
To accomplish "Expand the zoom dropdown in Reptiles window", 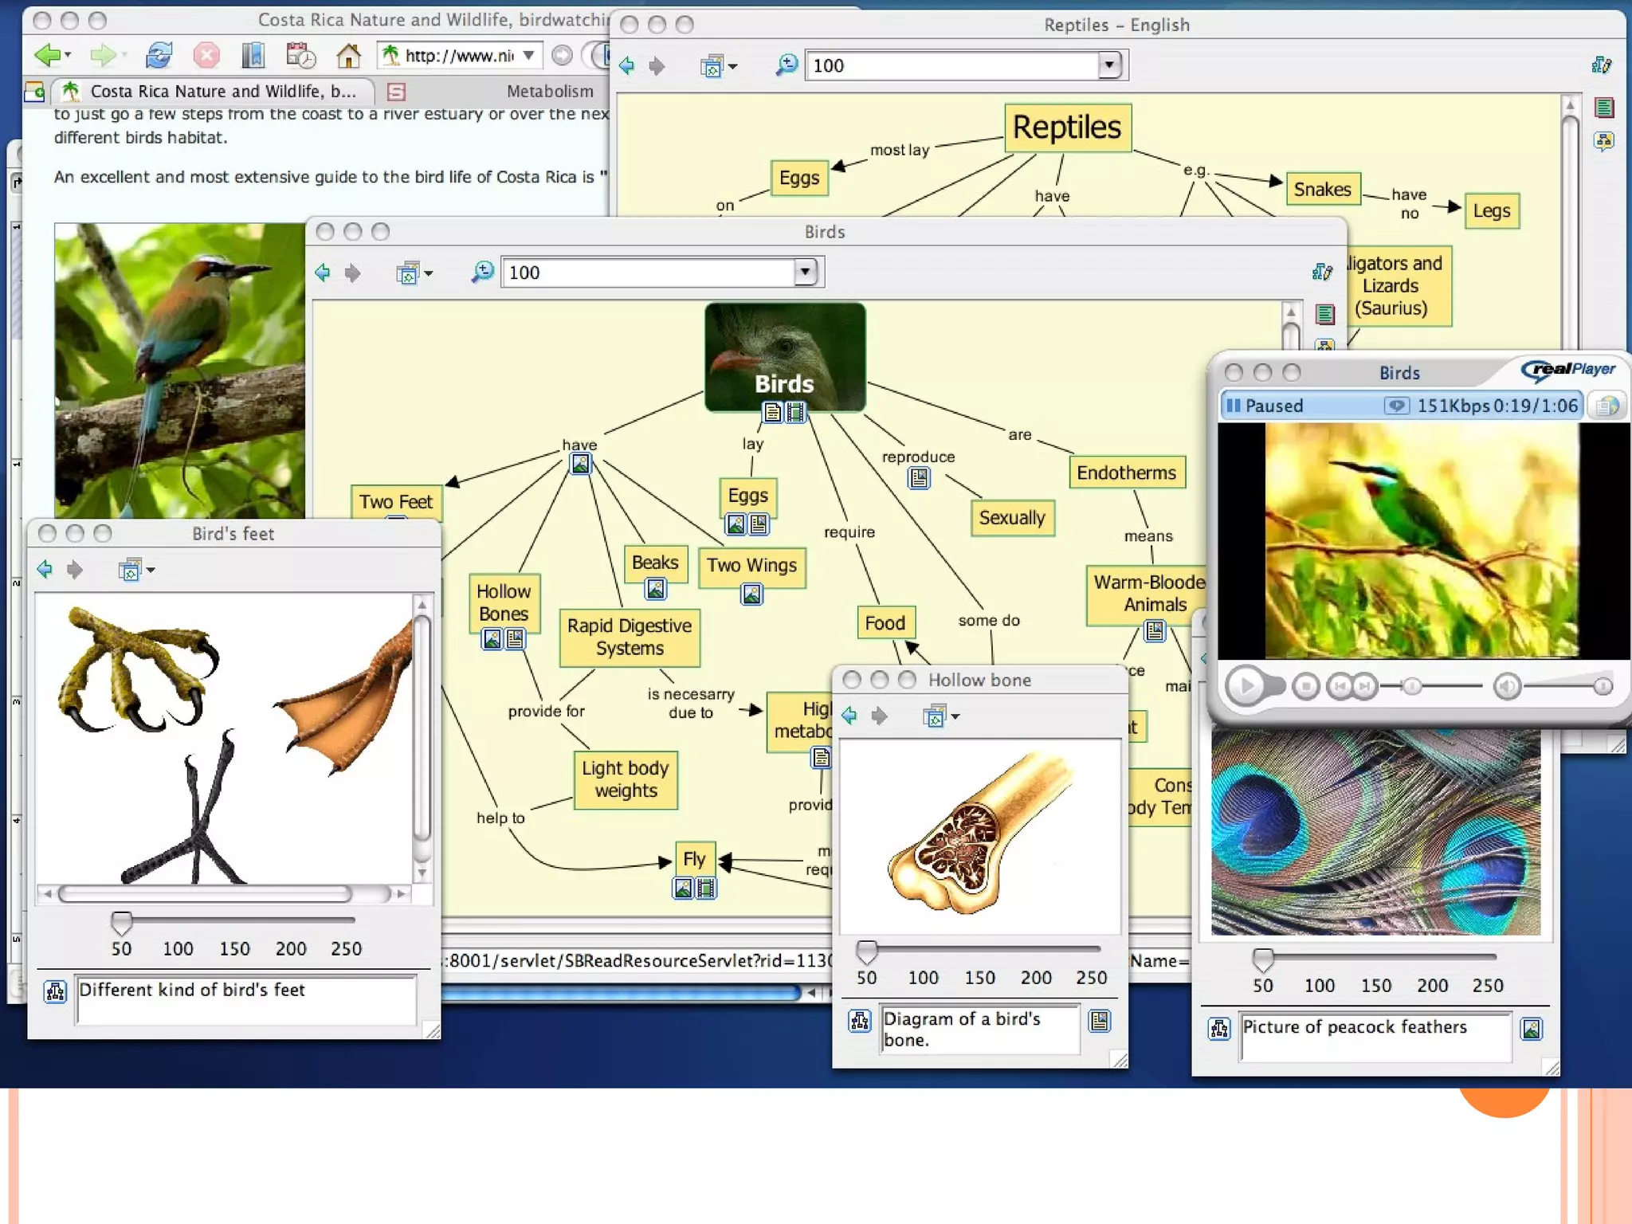I will (1108, 65).
